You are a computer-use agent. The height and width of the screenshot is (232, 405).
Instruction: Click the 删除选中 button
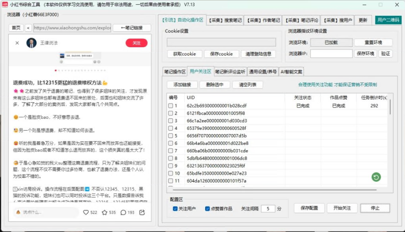215,85
